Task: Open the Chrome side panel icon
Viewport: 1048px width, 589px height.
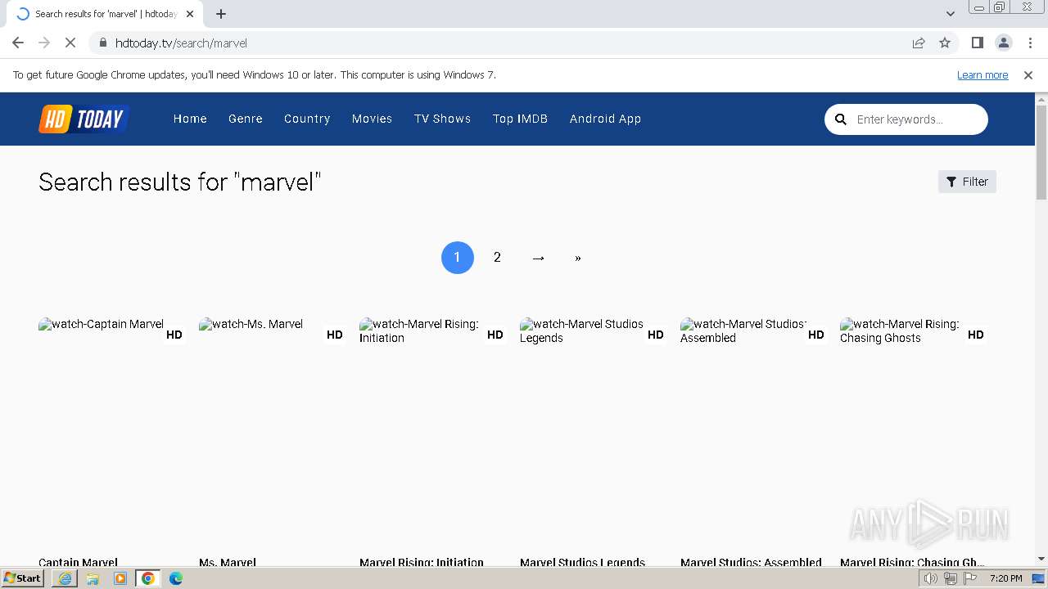Action: point(978,43)
